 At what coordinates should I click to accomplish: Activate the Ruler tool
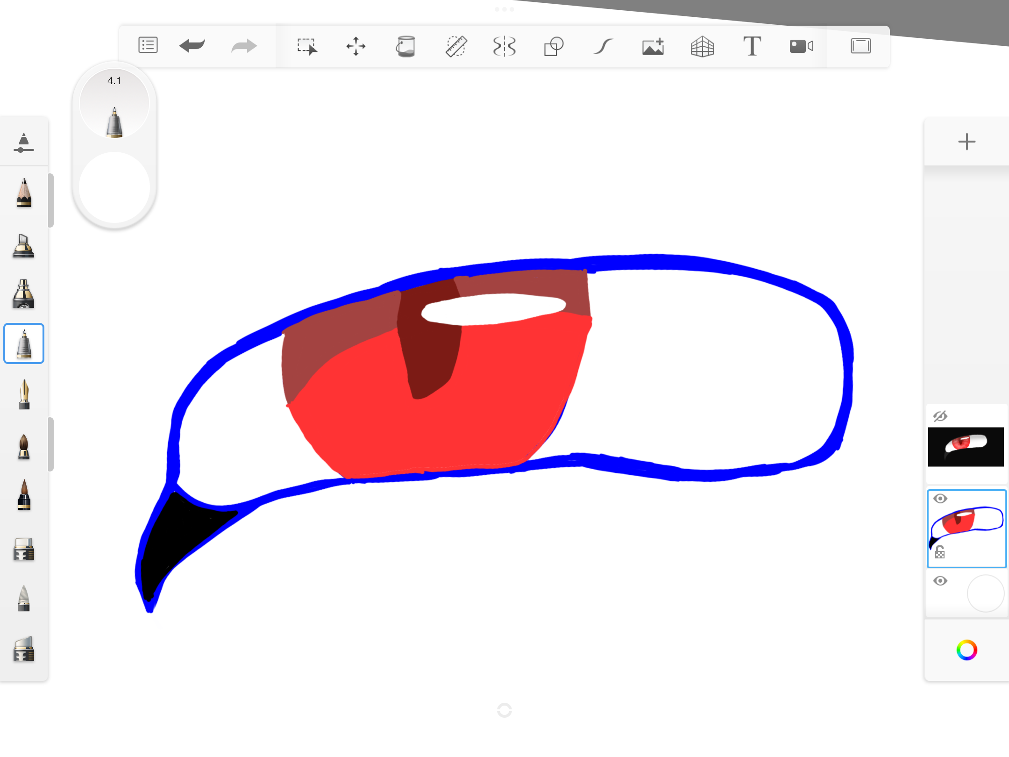tap(455, 46)
